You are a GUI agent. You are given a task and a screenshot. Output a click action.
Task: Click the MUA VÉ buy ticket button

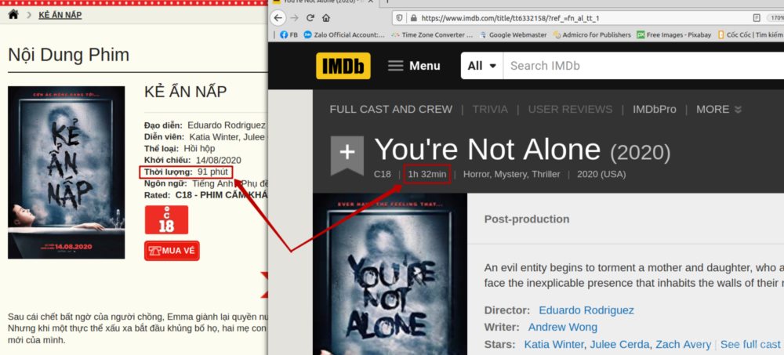[x=172, y=251]
